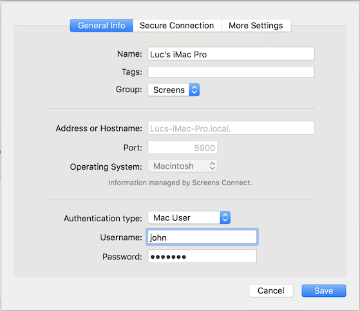Click the Port field showing 5900
The height and width of the screenshot is (311, 360).
[x=182, y=147]
